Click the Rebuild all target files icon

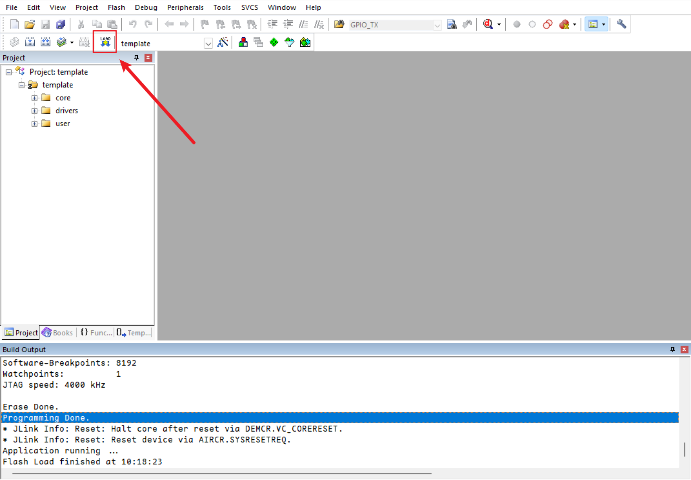pos(46,42)
